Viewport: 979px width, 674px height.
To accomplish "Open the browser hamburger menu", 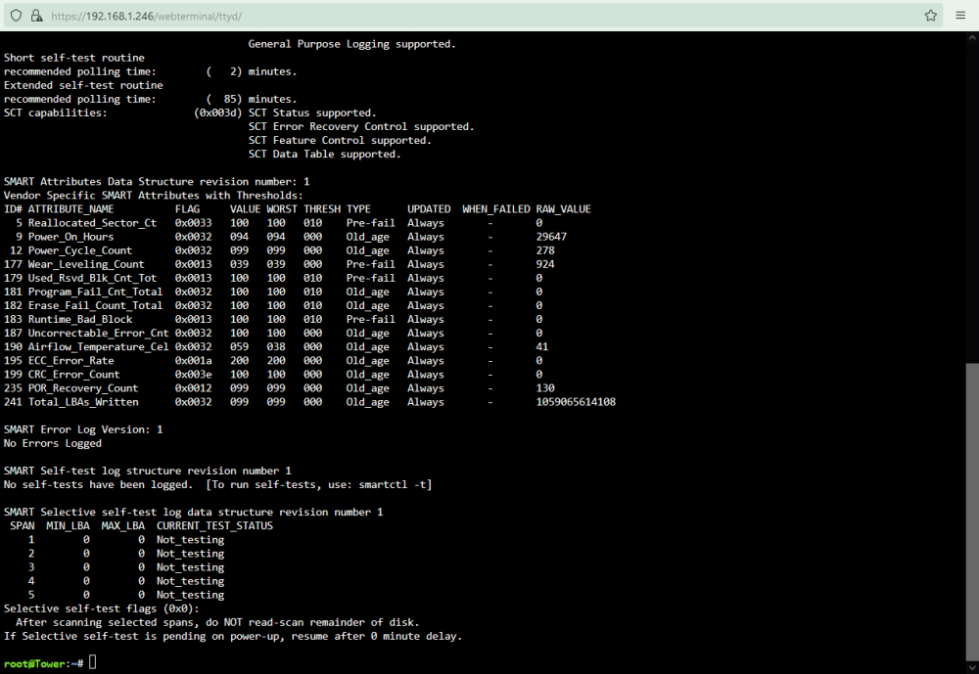I will [960, 16].
